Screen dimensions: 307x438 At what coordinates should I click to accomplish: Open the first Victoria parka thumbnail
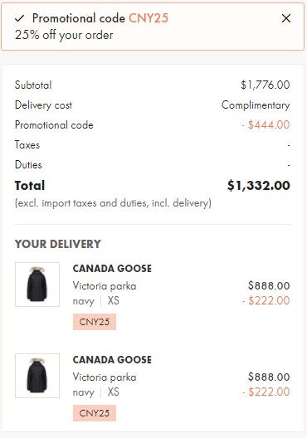point(37,285)
